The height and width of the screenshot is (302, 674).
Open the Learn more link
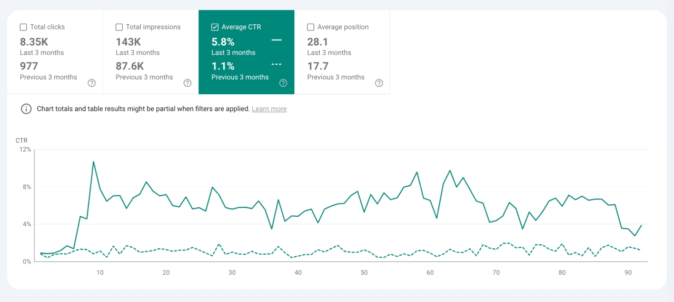[269, 109]
